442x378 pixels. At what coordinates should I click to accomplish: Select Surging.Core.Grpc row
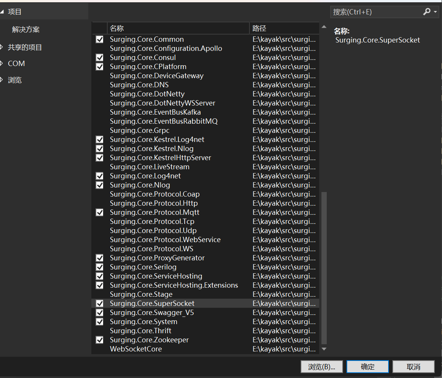coord(205,130)
